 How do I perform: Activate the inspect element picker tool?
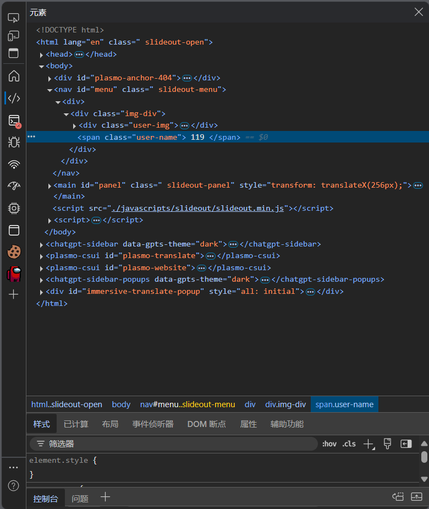point(13,18)
